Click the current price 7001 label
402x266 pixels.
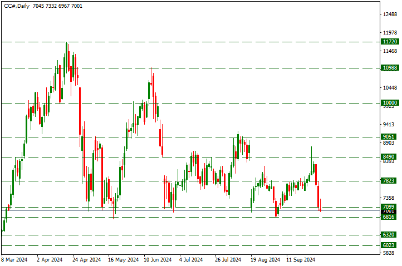click(x=390, y=211)
